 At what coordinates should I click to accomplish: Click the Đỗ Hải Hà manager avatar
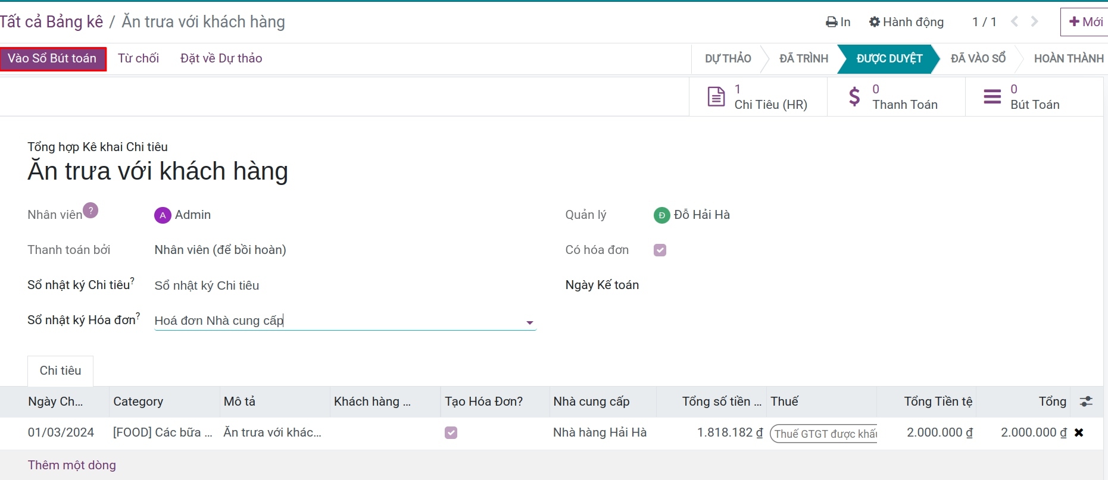click(x=661, y=215)
